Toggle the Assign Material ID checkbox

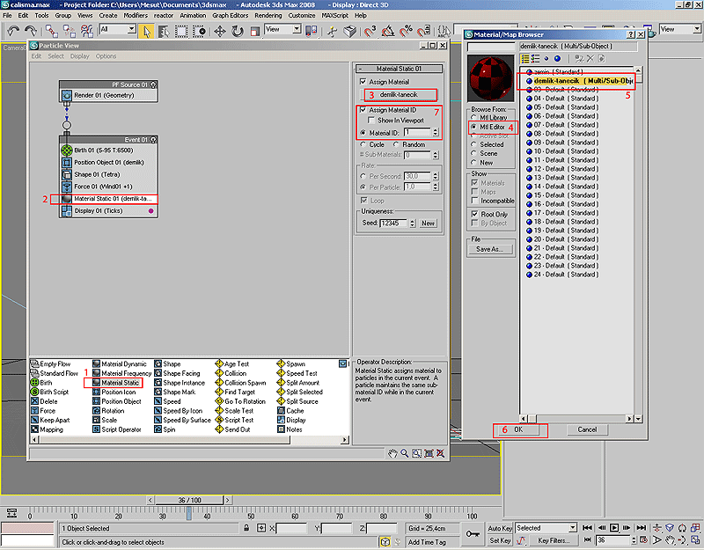pos(363,110)
